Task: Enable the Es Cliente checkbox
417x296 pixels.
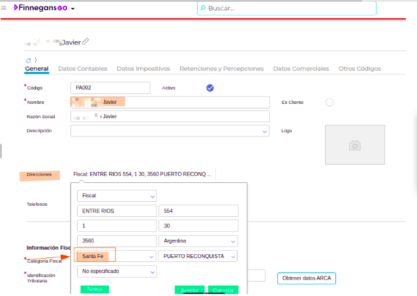Action: 329,102
